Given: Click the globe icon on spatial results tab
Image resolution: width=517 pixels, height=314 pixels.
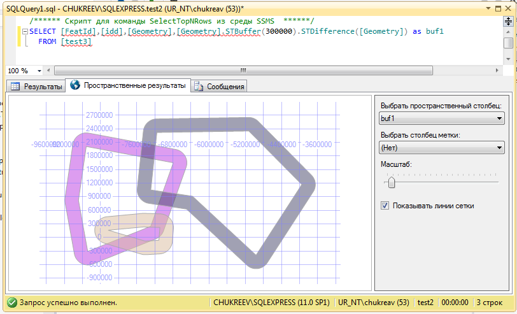Looking at the screenshot, I should coord(75,85).
